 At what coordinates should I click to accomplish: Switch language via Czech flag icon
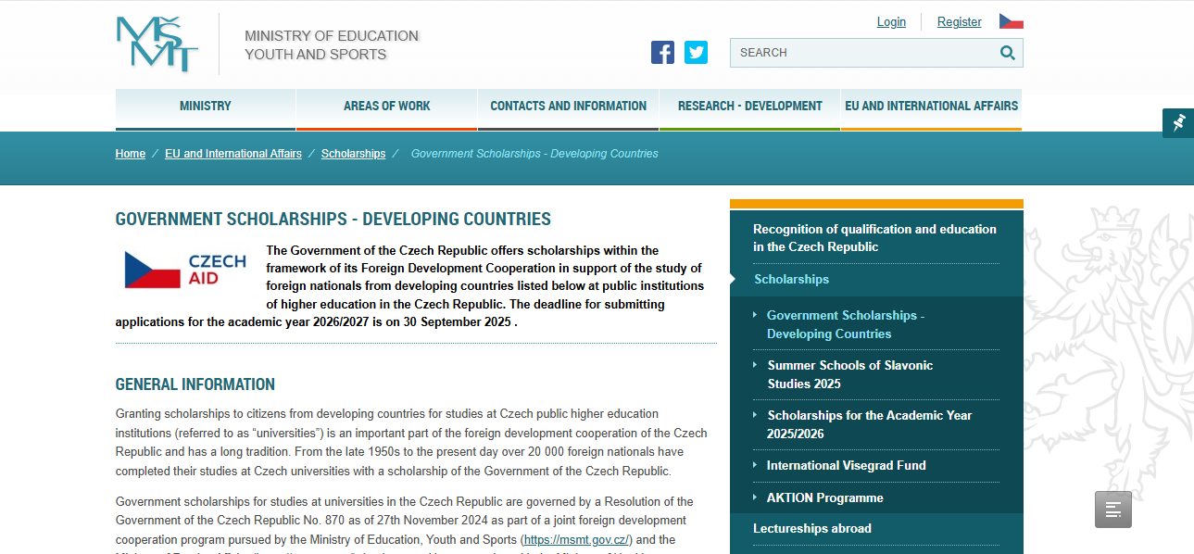(x=1011, y=21)
